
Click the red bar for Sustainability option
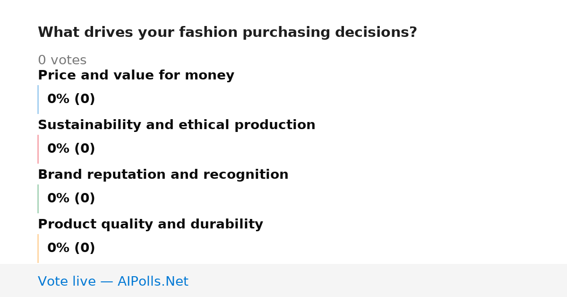[38, 149]
